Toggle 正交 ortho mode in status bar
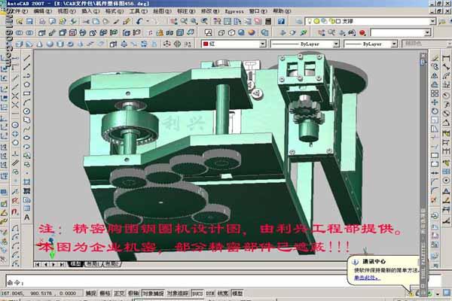This screenshot has height=301, width=452. coord(119,293)
